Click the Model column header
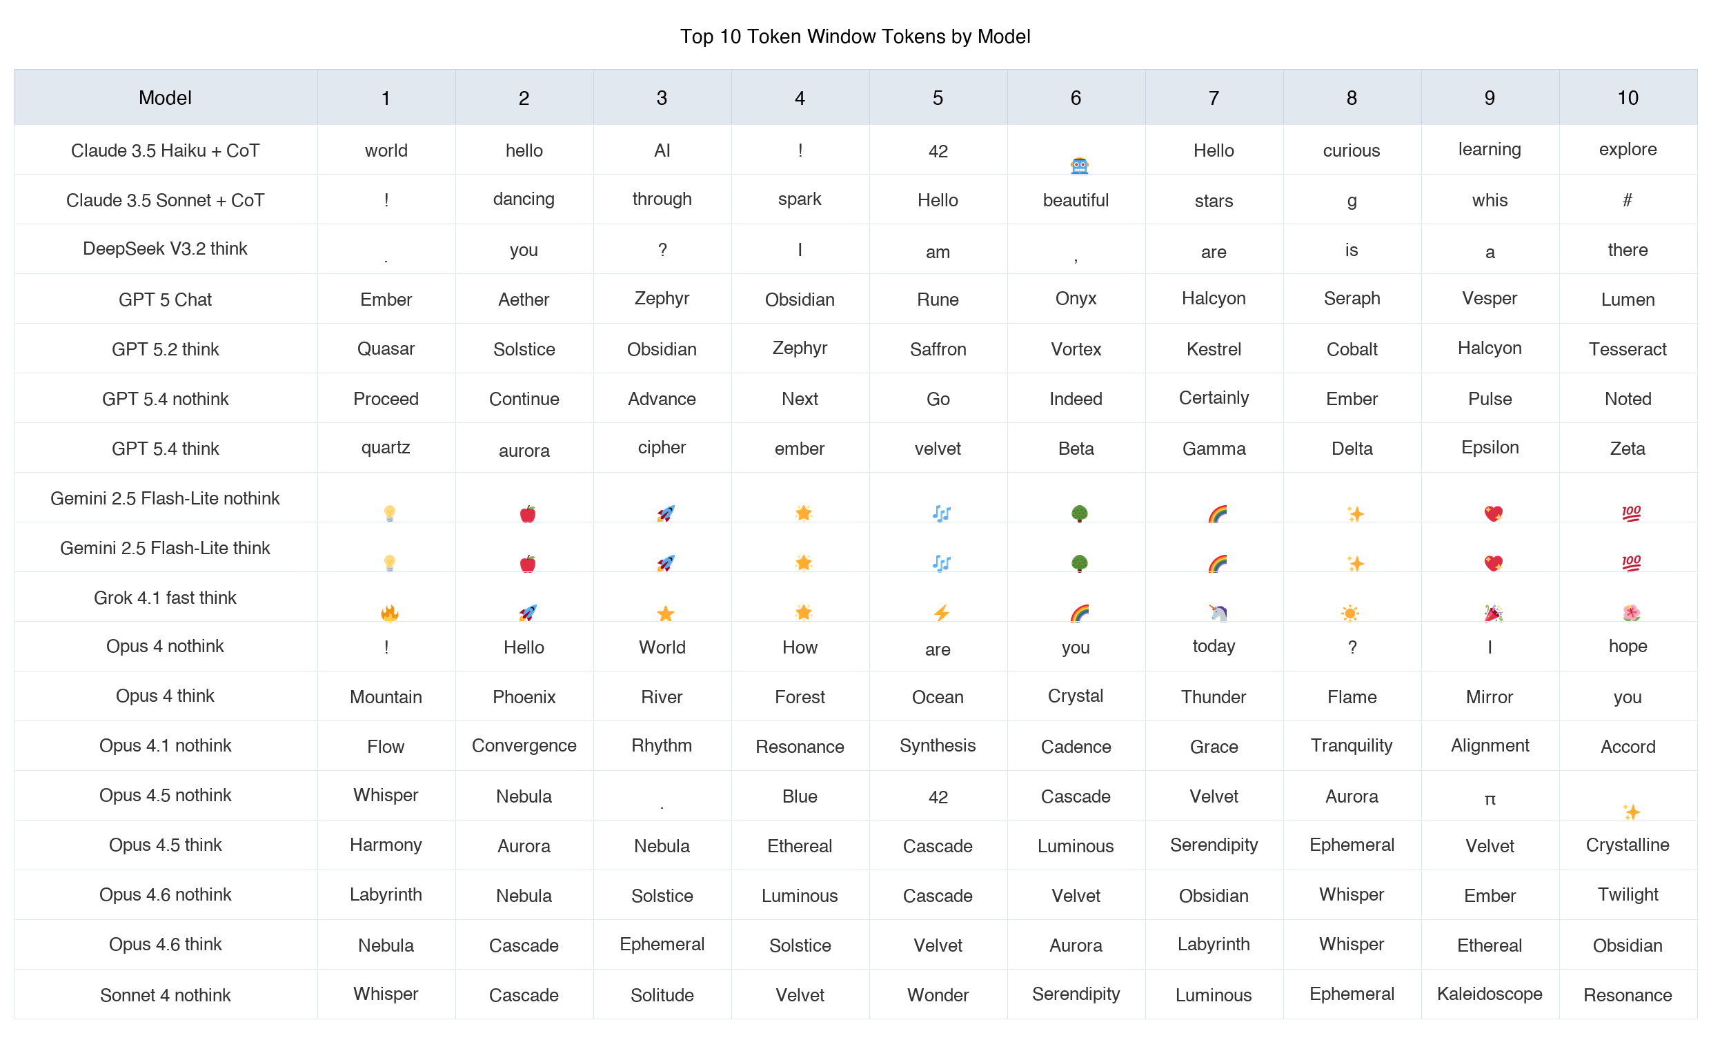 coord(166,97)
